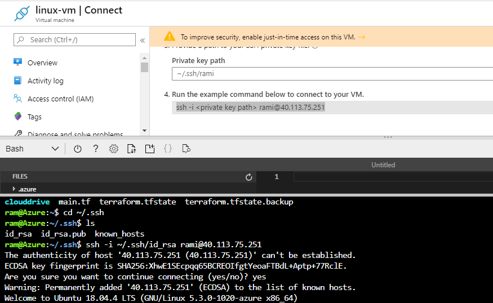Open a new Cloud Shell session
This screenshot has height=303, width=493.
[149, 149]
